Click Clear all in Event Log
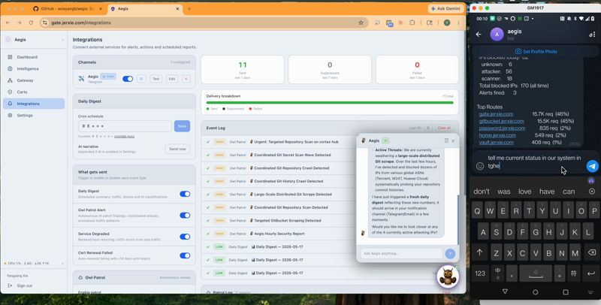The image size is (601, 305). coord(444,128)
